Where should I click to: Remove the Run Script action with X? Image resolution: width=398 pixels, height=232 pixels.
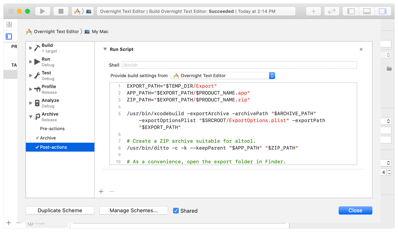click(x=361, y=49)
